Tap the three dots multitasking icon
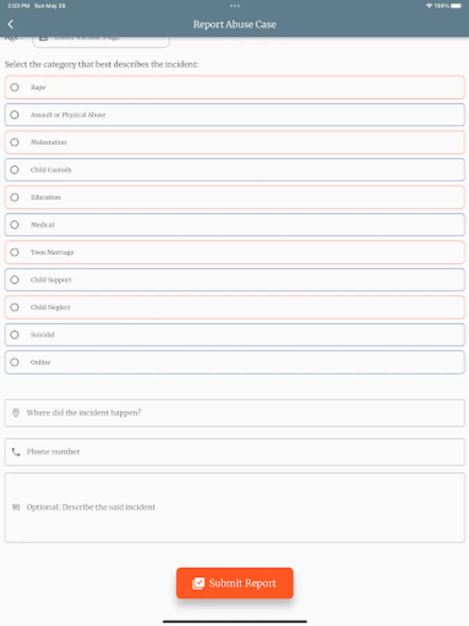The height and width of the screenshot is (626, 469). click(235, 5)
